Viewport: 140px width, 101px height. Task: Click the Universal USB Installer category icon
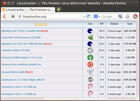(90, 57)
